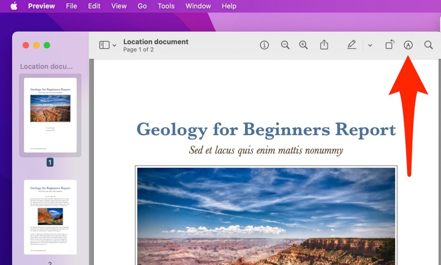
Task: Select the page 2 thumbnail
Action: [x=50, y=217]
